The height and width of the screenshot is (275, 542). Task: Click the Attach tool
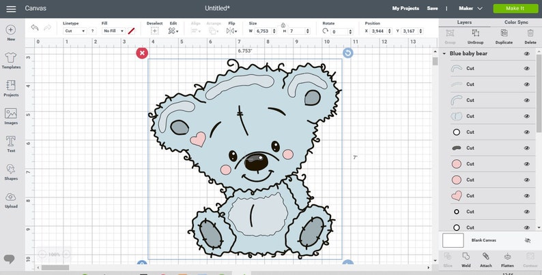485,257
